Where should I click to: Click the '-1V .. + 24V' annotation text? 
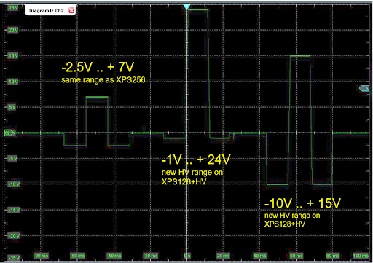pos(196,160)
